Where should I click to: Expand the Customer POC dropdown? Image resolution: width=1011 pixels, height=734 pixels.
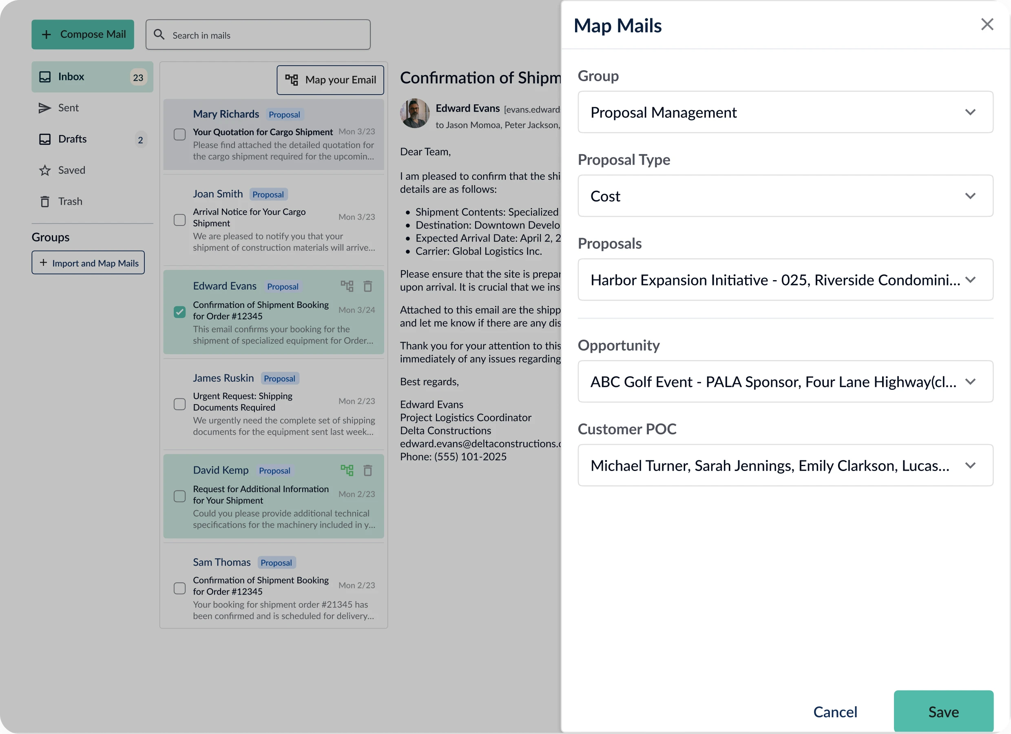tap(785, 465)
